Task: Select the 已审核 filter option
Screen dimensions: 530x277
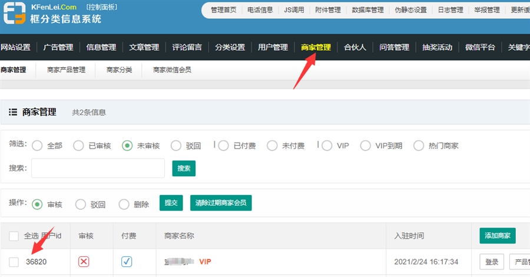Action: point(78,146)
